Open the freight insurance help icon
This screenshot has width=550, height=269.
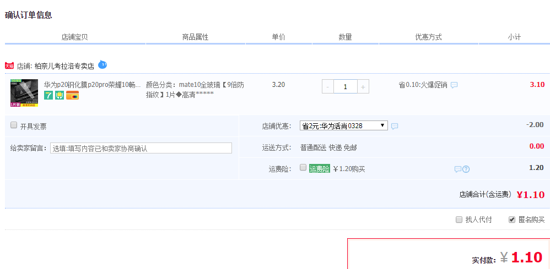click(466, 169)
